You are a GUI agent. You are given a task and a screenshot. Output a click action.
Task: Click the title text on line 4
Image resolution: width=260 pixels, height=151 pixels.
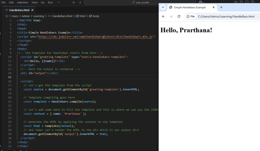coord(49,32)
